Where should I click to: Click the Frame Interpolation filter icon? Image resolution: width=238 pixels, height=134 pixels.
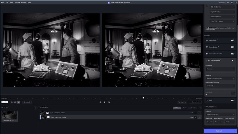pyautogui.click(x=207, y=54)
